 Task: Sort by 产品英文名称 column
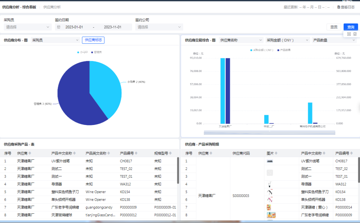pos(109,153)
